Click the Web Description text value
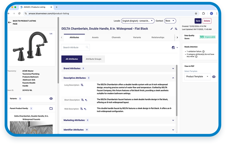This screenshot has height=144, width=226. (134, 110)
